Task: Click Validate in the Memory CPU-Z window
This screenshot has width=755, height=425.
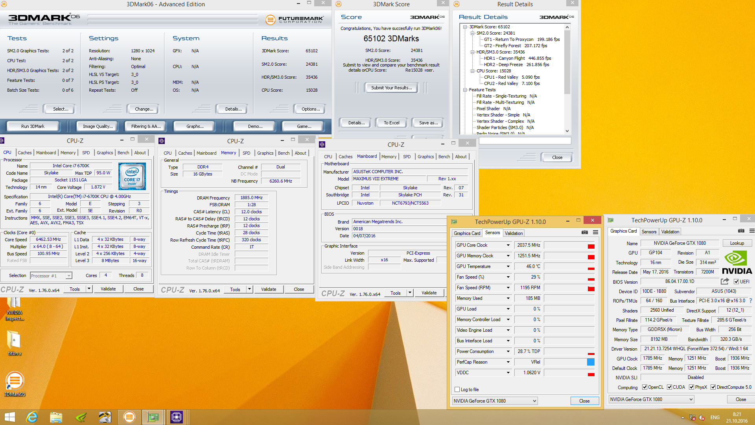Action: [x=269, y=289]
